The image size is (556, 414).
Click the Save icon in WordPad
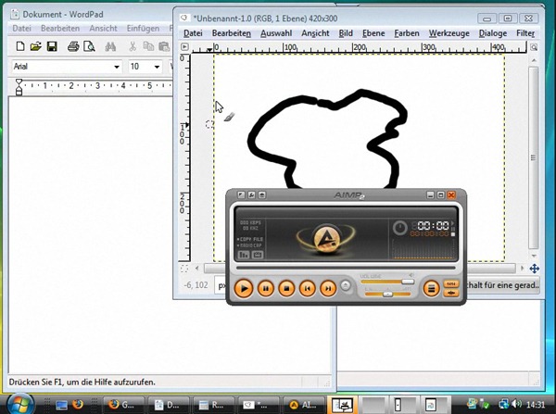52,46
